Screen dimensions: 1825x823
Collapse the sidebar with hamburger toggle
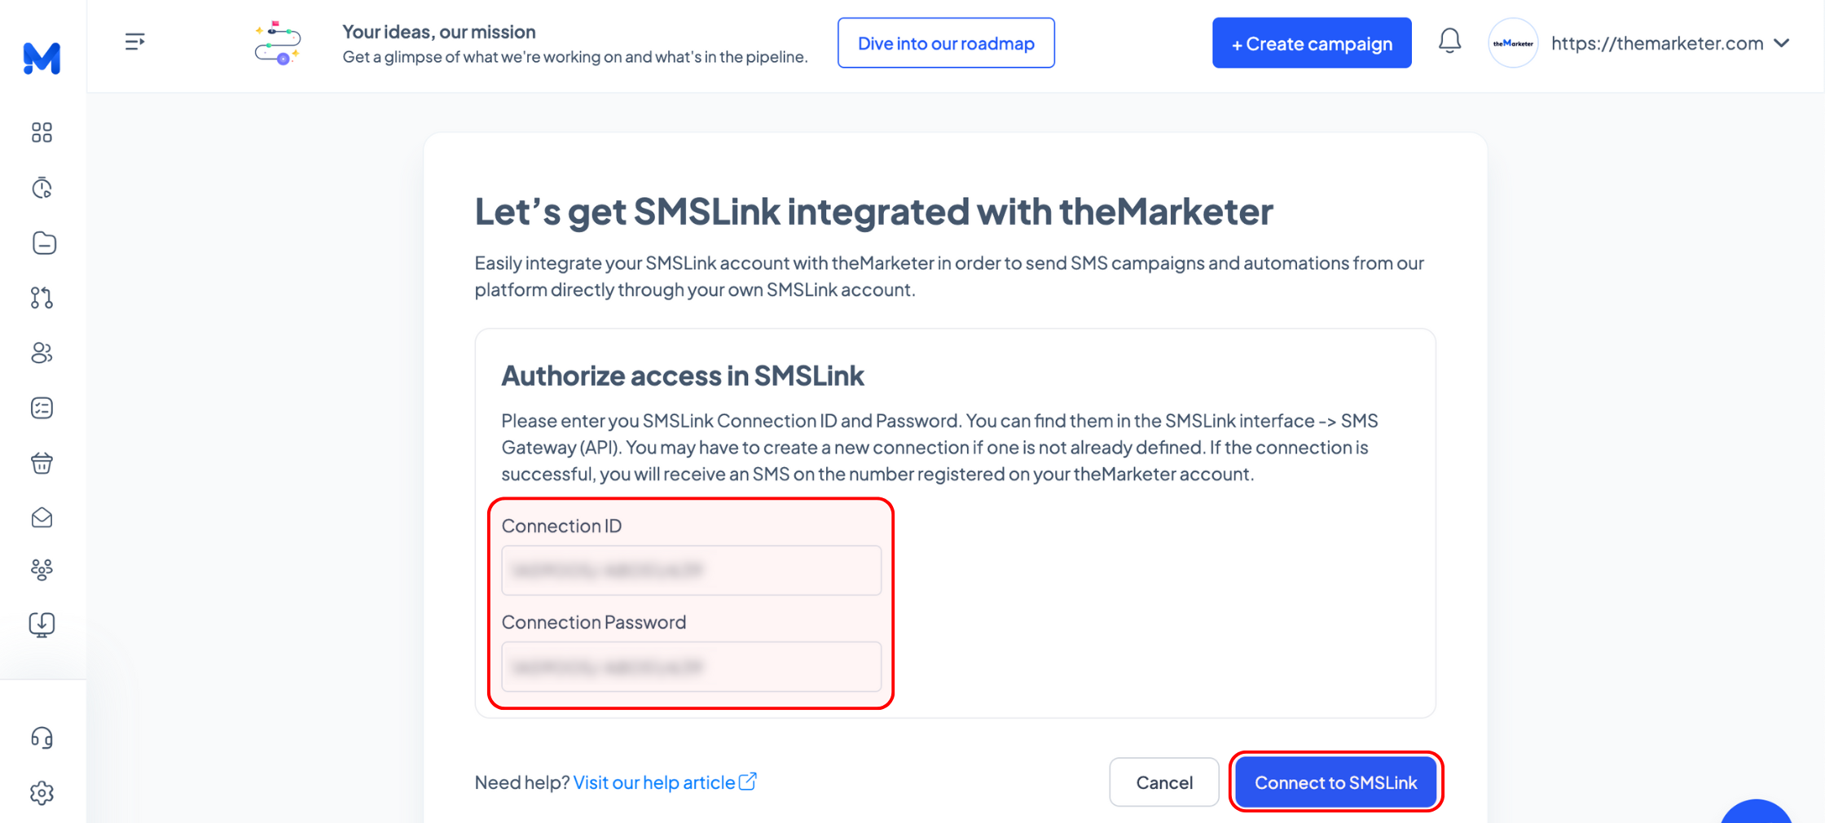click(135, 42)
